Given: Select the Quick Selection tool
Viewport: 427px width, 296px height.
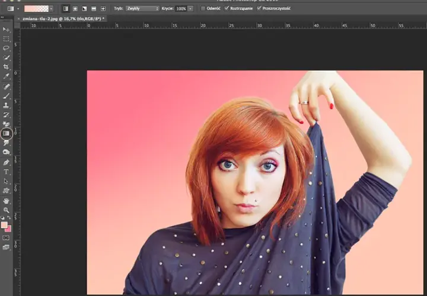Looking at the screenshot, I should click(6, 57).
